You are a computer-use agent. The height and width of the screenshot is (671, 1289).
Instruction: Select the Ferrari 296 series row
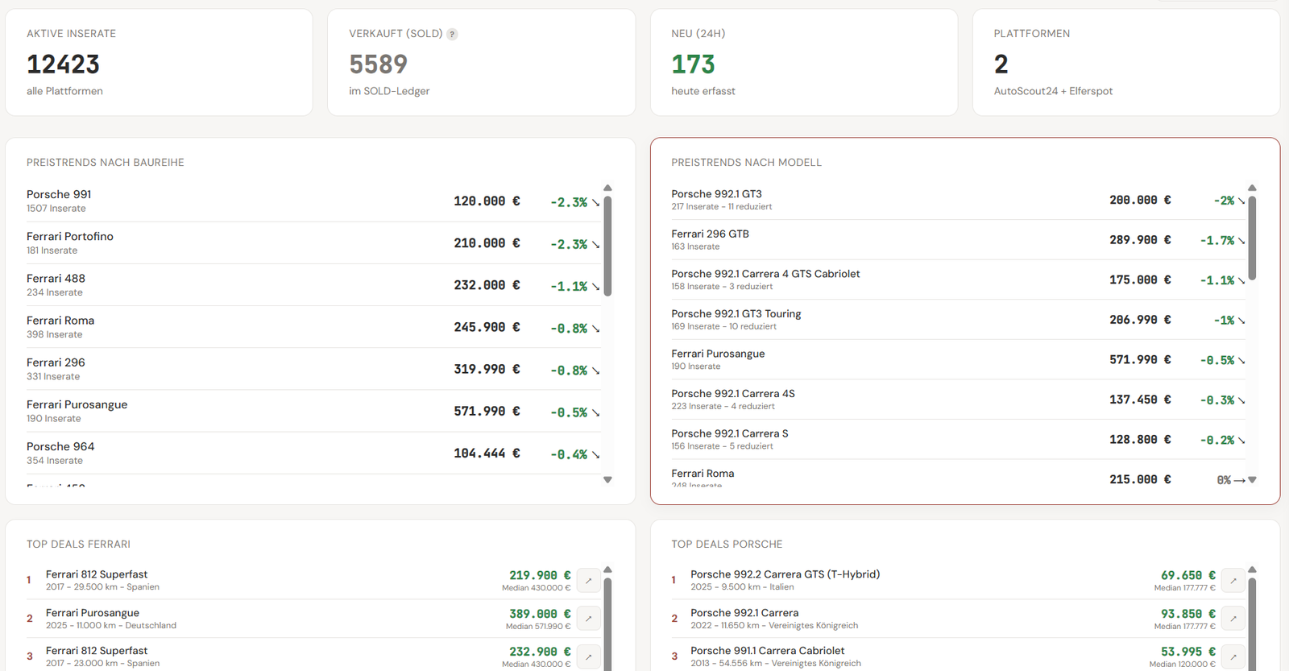tap(313, 369)
